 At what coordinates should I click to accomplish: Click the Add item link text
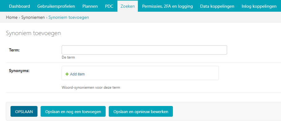click(77, 74)
